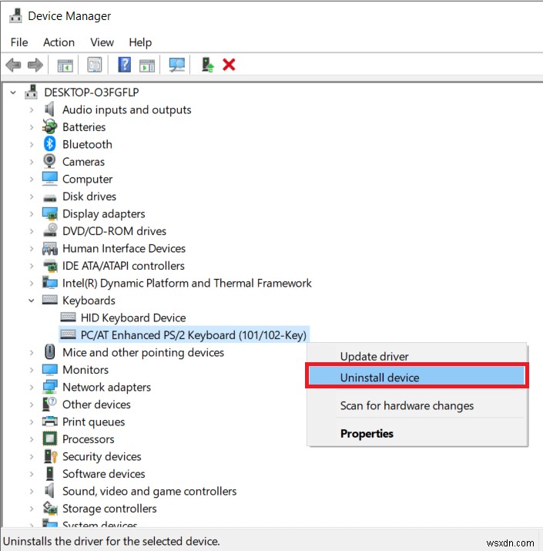Select the Print queues label
Screen dimensions: 543x551
pos(93,422)
